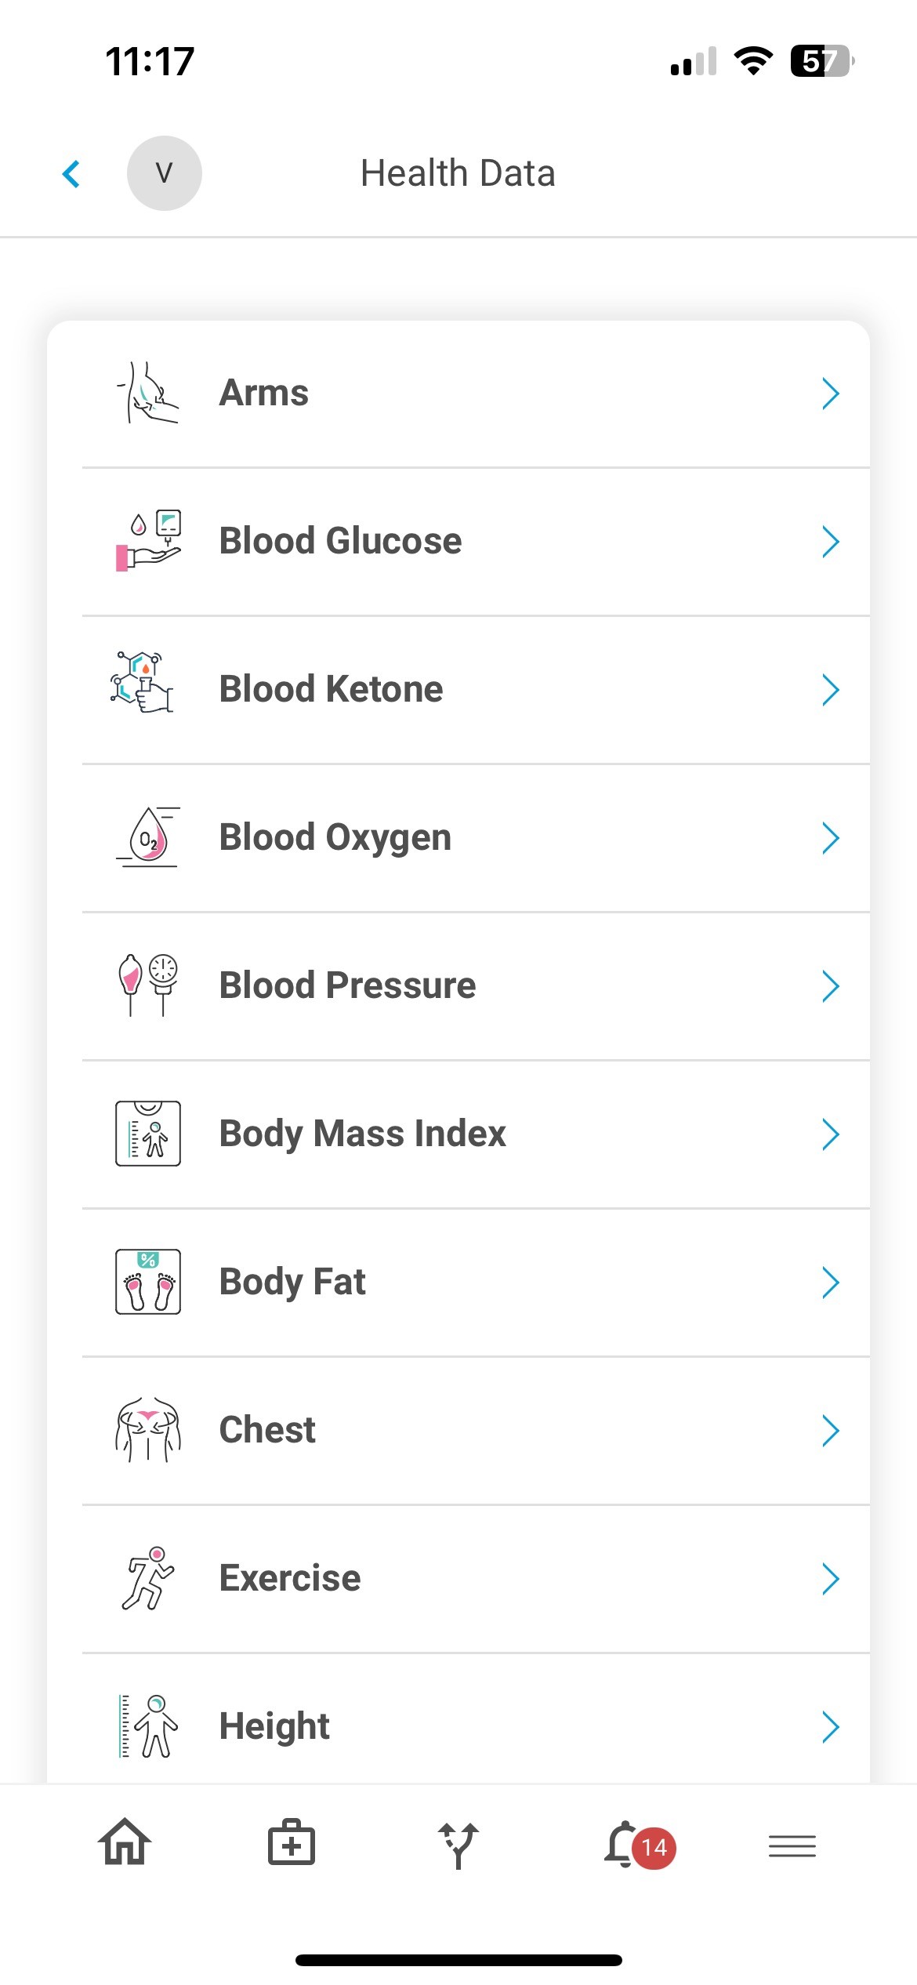
Task: Open the branching arrows tab
Action: pos(458,1845)
